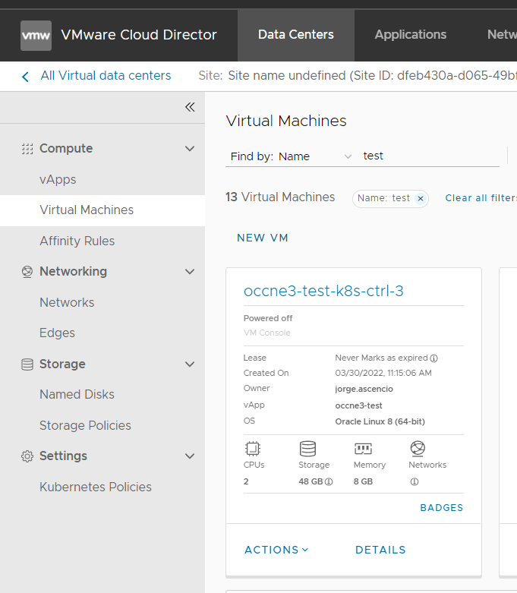The height and width of the screenshot is (593, 517).
Task: Open the ACTIONS dropdown on VM card
Action: point(276,550)
